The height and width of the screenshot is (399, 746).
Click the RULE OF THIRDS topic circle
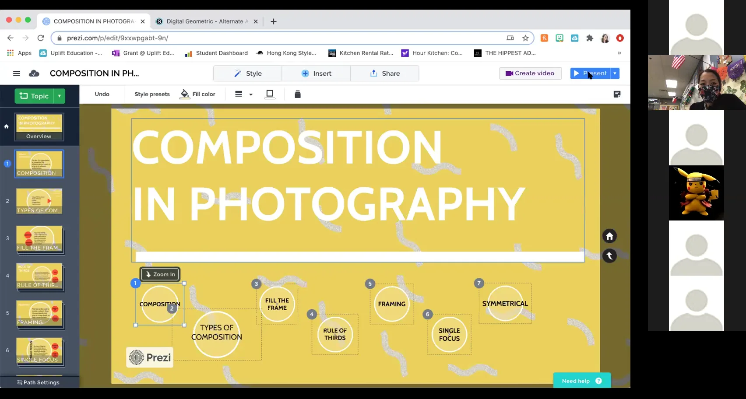(335, 334)
